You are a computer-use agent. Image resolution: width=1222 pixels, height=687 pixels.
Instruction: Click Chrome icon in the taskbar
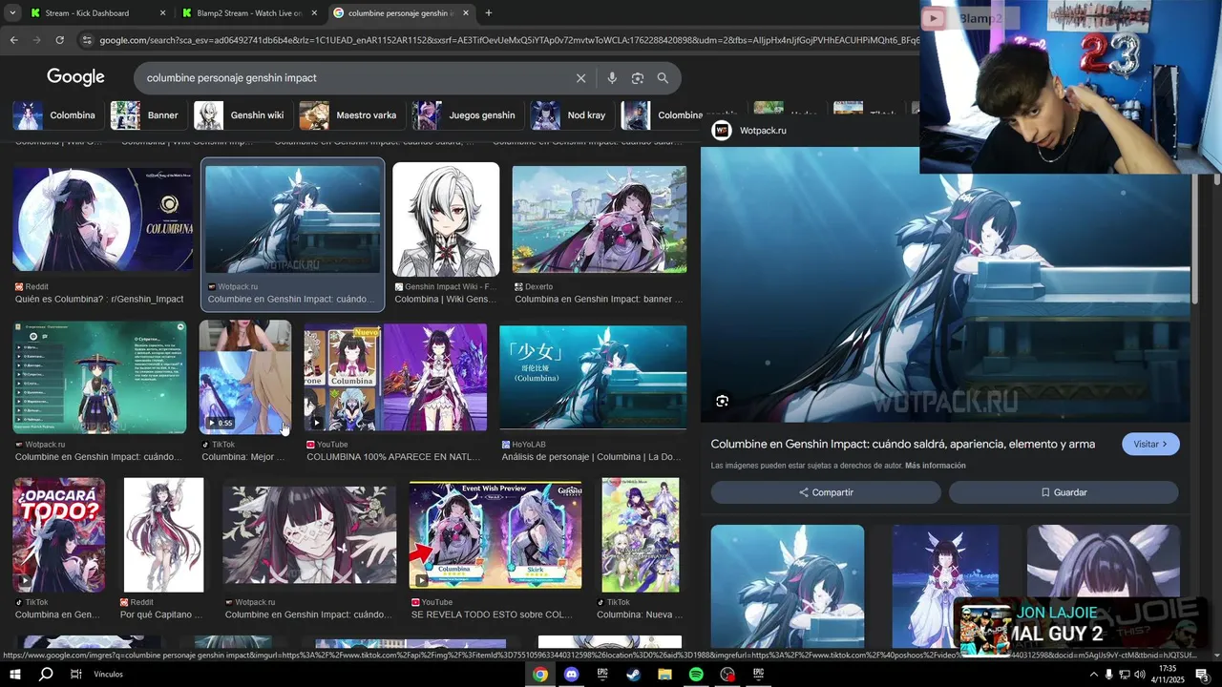pyautogui.click(x=540, y=675)
